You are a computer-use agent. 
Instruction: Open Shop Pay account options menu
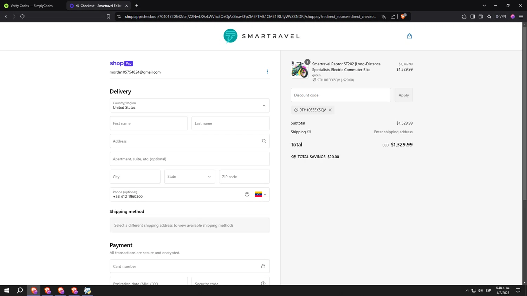pos(267,72)
